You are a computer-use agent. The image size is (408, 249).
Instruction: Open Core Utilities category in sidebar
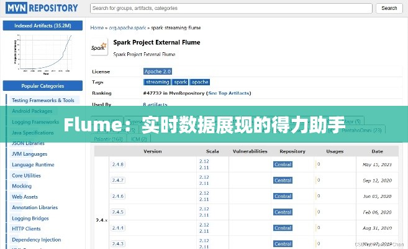pyautogui.click(x=26, y=176)
